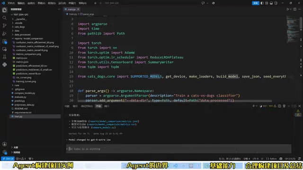Open the View (查看) menu
The width and height of the screenshot is (303, 170).
point(41,3)
